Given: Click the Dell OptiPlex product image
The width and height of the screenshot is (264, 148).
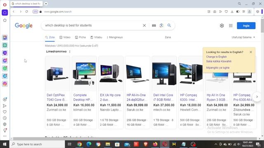Looking at the screenshot, I should pos(57,74).
